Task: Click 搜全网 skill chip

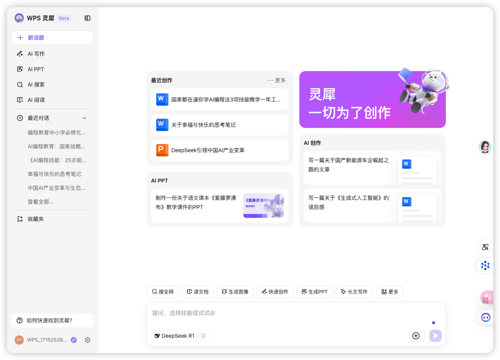Action: pos(163,292)
